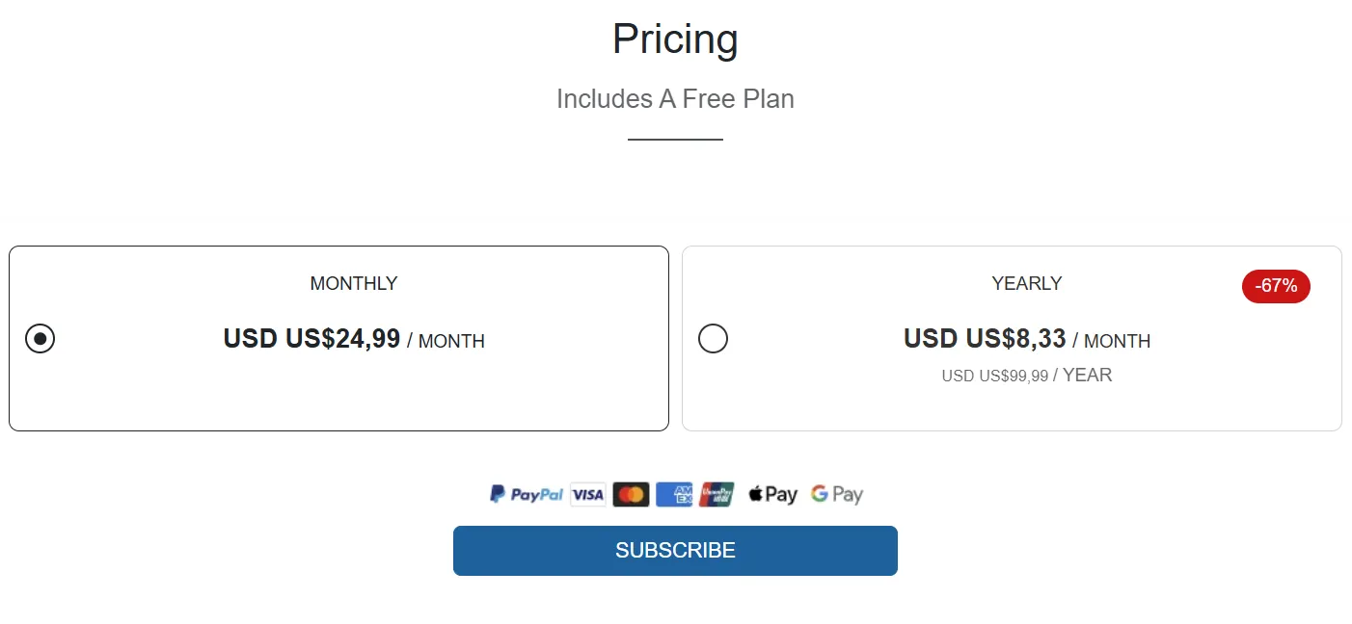The width and height of the screenshot is (1352, 624).
Task: Click the Visa card icon
Action: pos(587,494)
